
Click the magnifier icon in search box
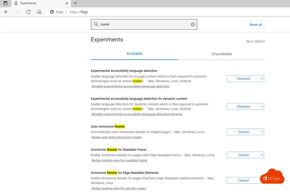click(x=96, y=25)
